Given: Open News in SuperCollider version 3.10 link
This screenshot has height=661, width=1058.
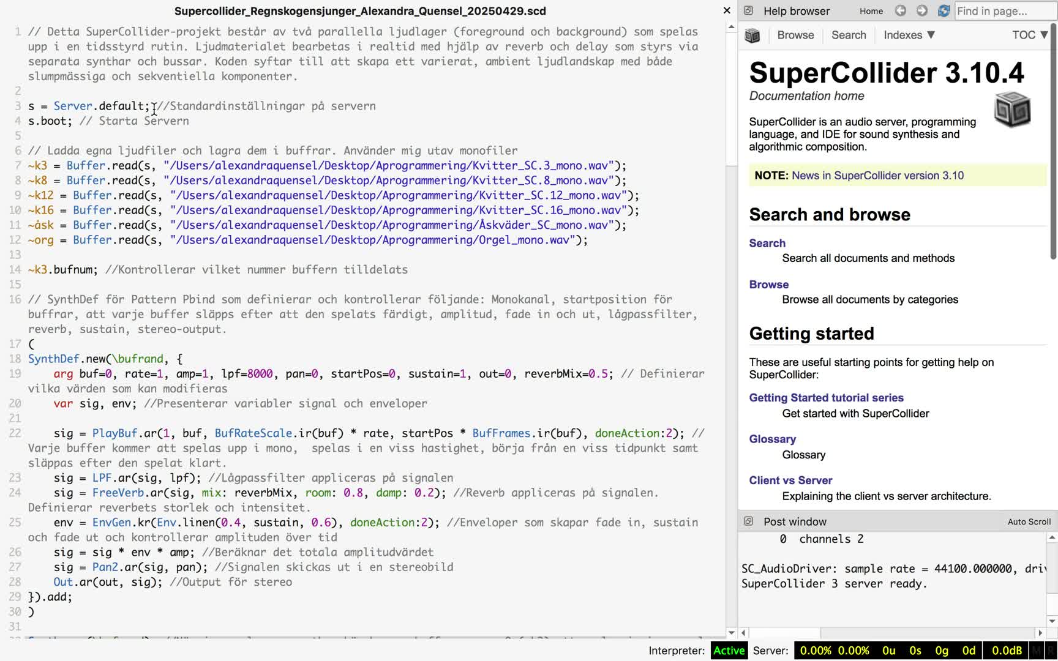Looking at the screenshot, I should pos(877,176).
